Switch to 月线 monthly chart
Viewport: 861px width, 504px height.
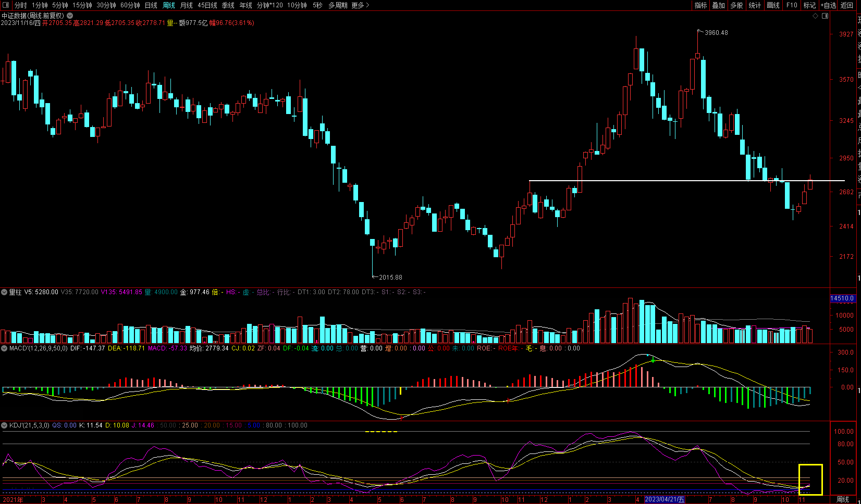click(x=186, y=5)
